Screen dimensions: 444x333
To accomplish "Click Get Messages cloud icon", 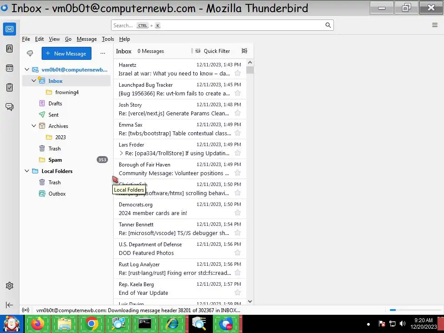I will (x=30, y=53).
